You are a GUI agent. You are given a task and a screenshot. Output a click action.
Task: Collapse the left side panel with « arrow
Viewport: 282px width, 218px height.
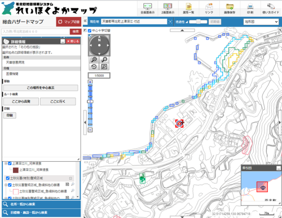tap(85, 21)
